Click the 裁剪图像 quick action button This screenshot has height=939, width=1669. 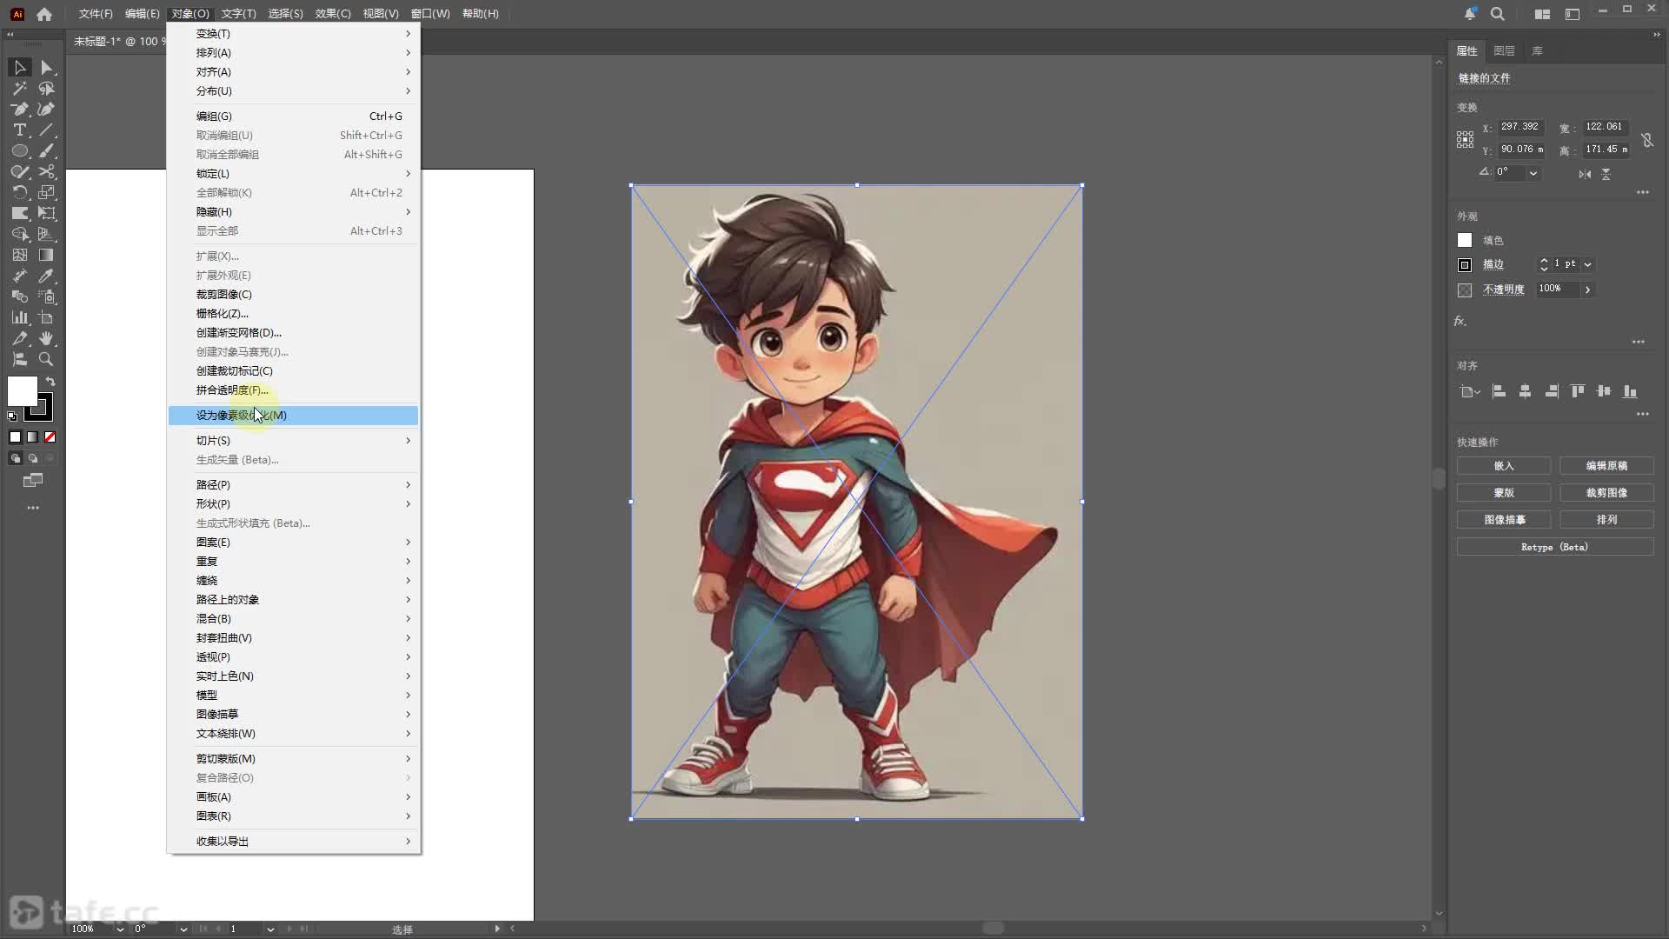(1606, 493)
